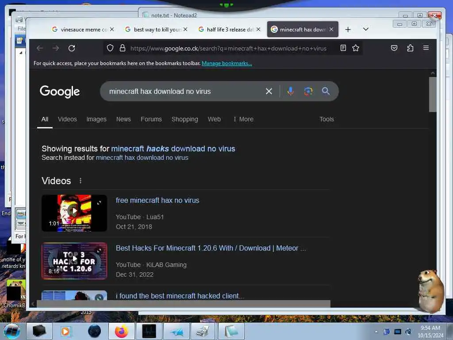Viewport: 453px width, 340px height.
Task: Open the media player taskbar icon
Action: (x=66, y=331)
